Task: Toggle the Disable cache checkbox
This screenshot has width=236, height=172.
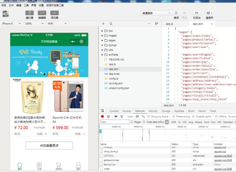Action: point(193,117)
